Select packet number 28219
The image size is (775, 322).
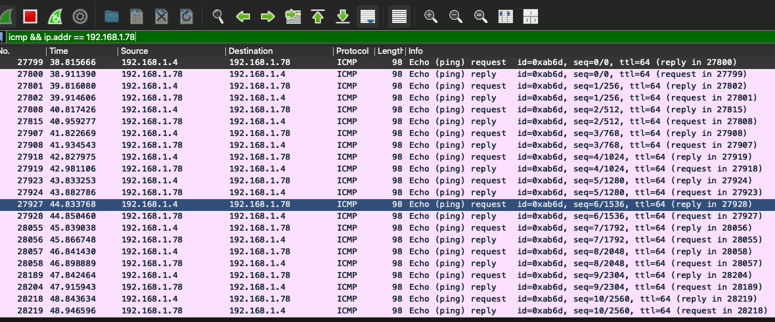pos(387,311)
